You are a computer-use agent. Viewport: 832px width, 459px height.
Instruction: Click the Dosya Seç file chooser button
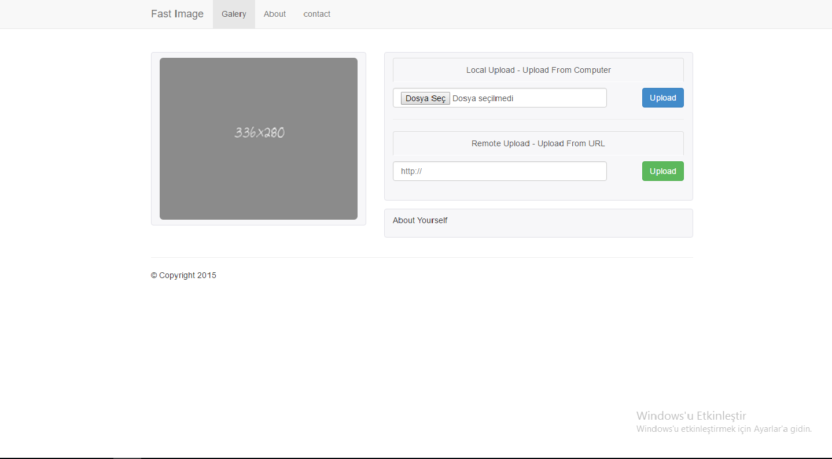(425, 98)
